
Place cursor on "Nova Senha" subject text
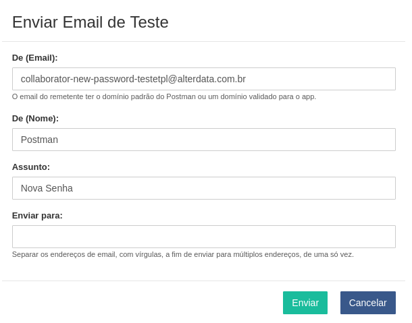(47, 188)
